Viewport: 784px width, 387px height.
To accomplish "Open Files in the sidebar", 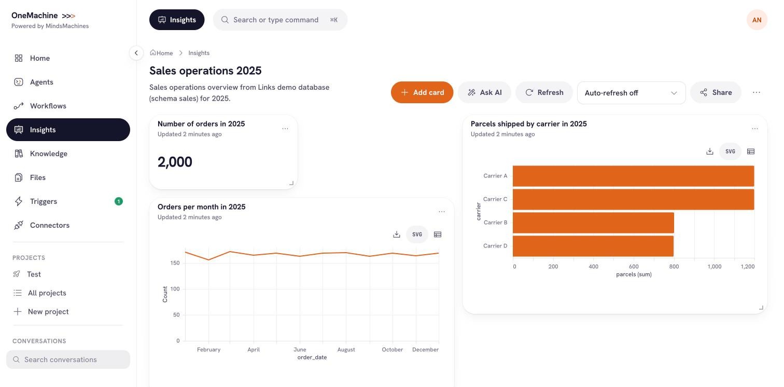I will pos(68,177).
